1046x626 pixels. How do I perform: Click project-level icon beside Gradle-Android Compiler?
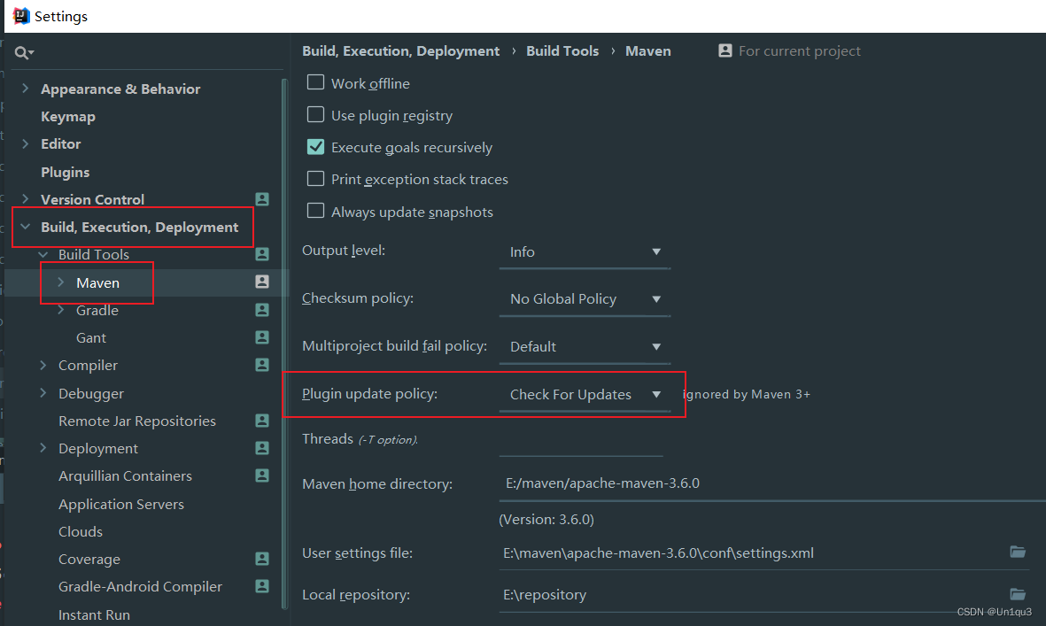pyautogui.click(x=262, y=586)
